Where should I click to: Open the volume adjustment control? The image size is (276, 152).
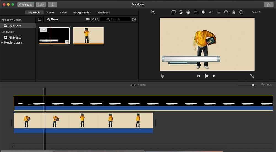pos(211,12)
